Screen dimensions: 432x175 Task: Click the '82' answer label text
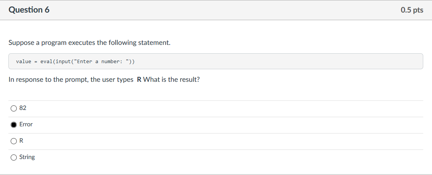[x=23, y=108]
